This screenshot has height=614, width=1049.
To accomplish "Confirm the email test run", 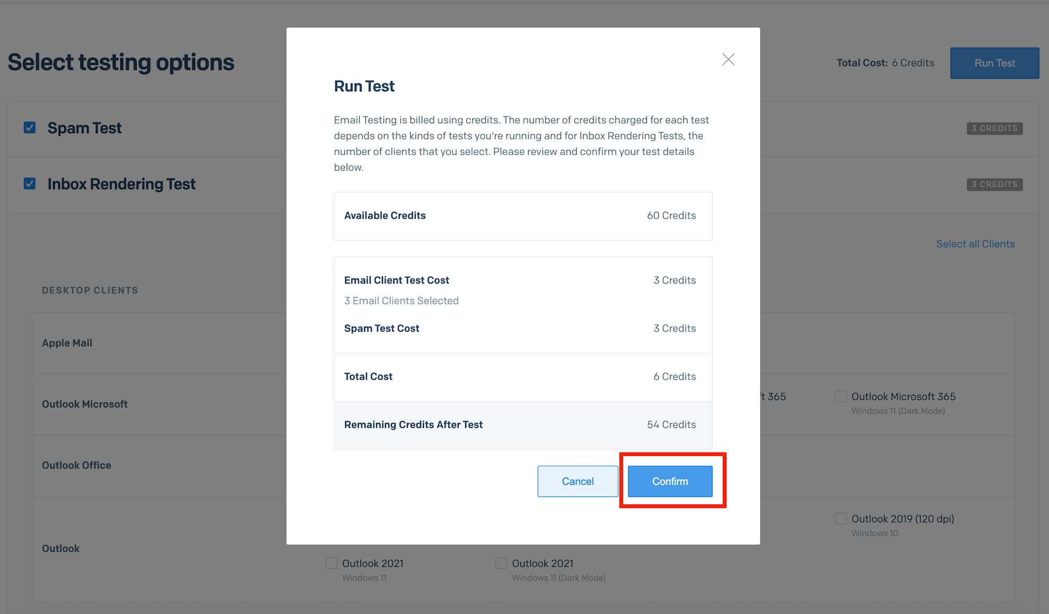I will pos(670,481).
